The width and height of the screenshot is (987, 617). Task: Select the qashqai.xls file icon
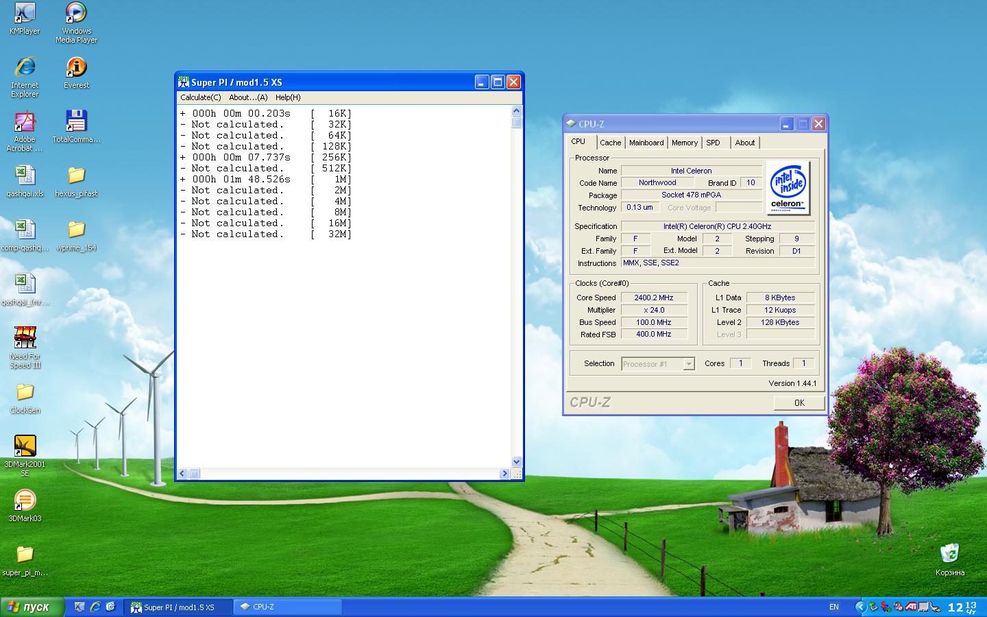click(25, 181)
